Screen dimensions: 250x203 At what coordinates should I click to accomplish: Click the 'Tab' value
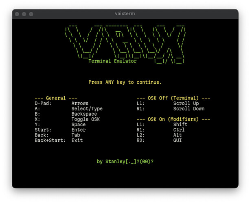(76, 135)
